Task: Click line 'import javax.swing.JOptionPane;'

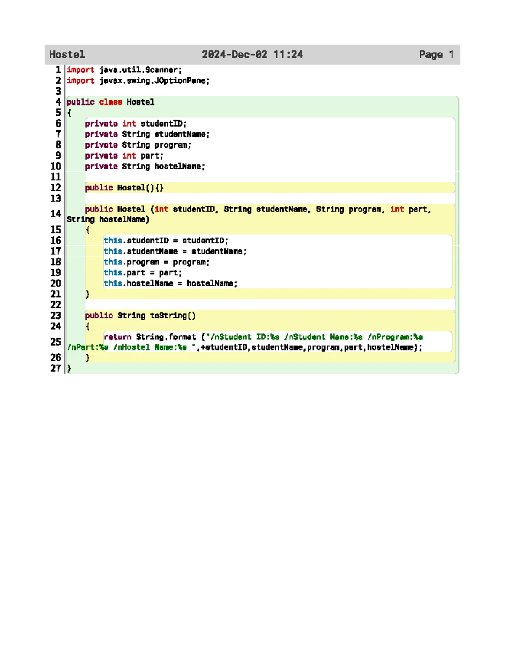Action: [x=138, y=80]
